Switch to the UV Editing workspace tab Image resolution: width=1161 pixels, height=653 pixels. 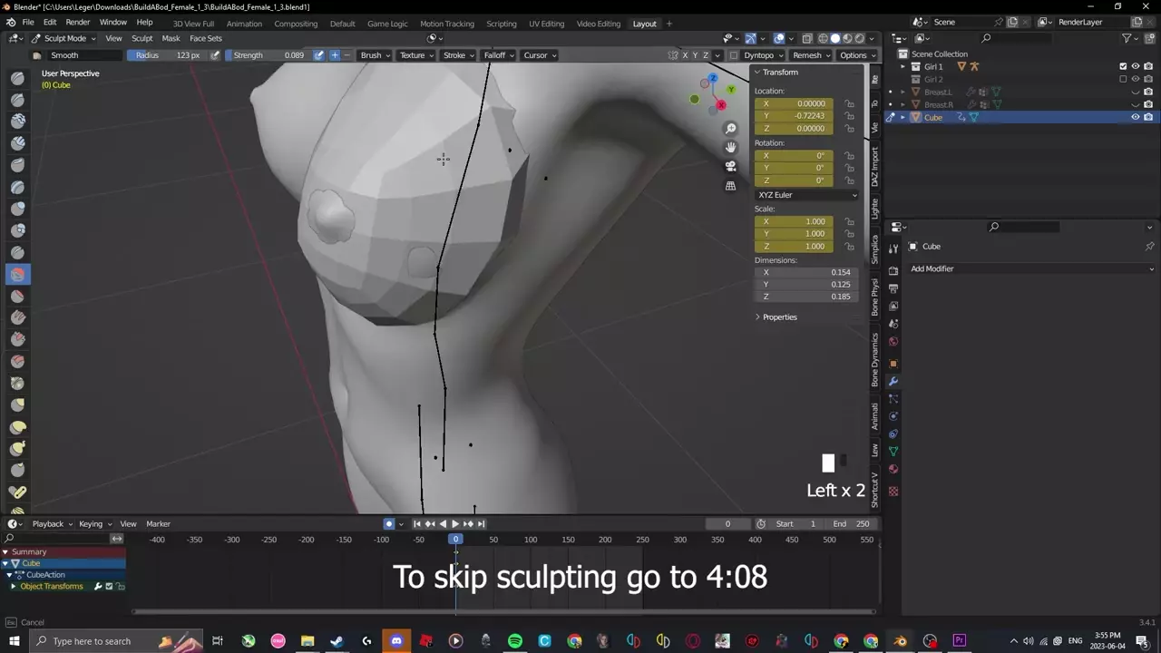point(546,24)
